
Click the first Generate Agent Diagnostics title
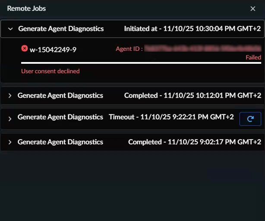(61, 29)
